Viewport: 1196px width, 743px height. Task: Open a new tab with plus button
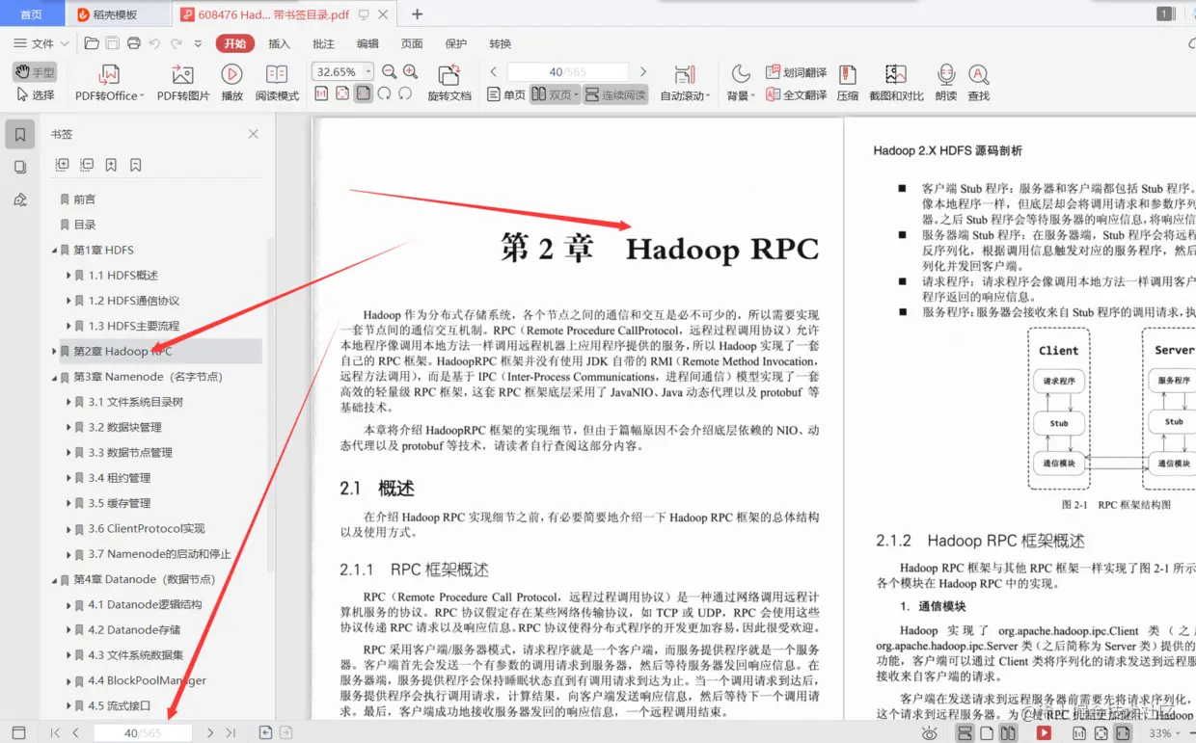tap(418, 13)
